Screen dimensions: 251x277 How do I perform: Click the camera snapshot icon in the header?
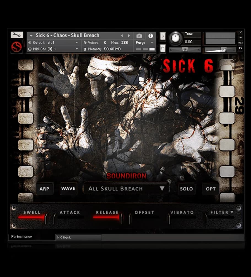139,36
